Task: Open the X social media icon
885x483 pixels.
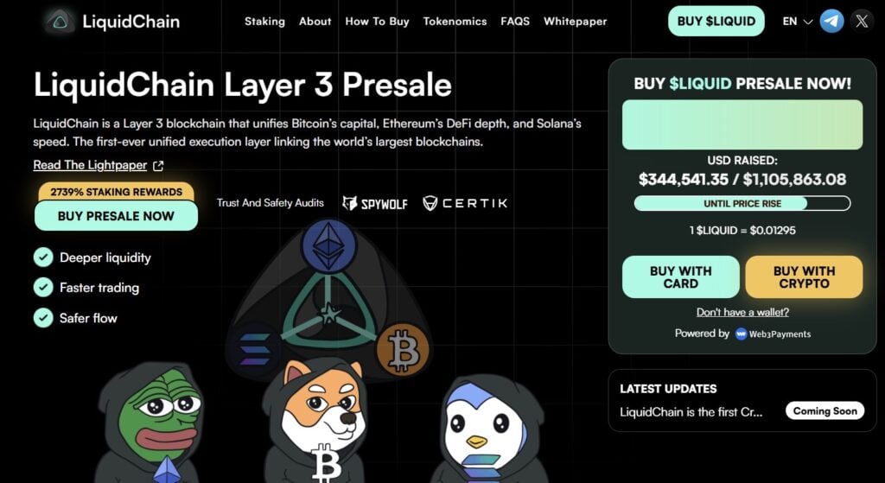Action: point(862,22)
